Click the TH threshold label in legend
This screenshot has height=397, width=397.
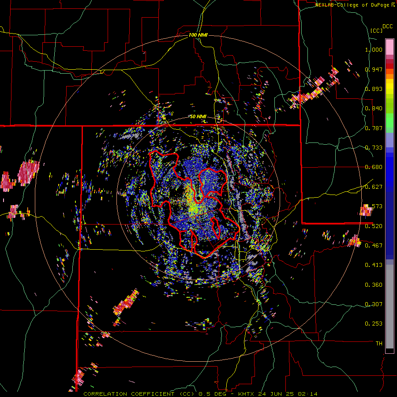[379, 343]
